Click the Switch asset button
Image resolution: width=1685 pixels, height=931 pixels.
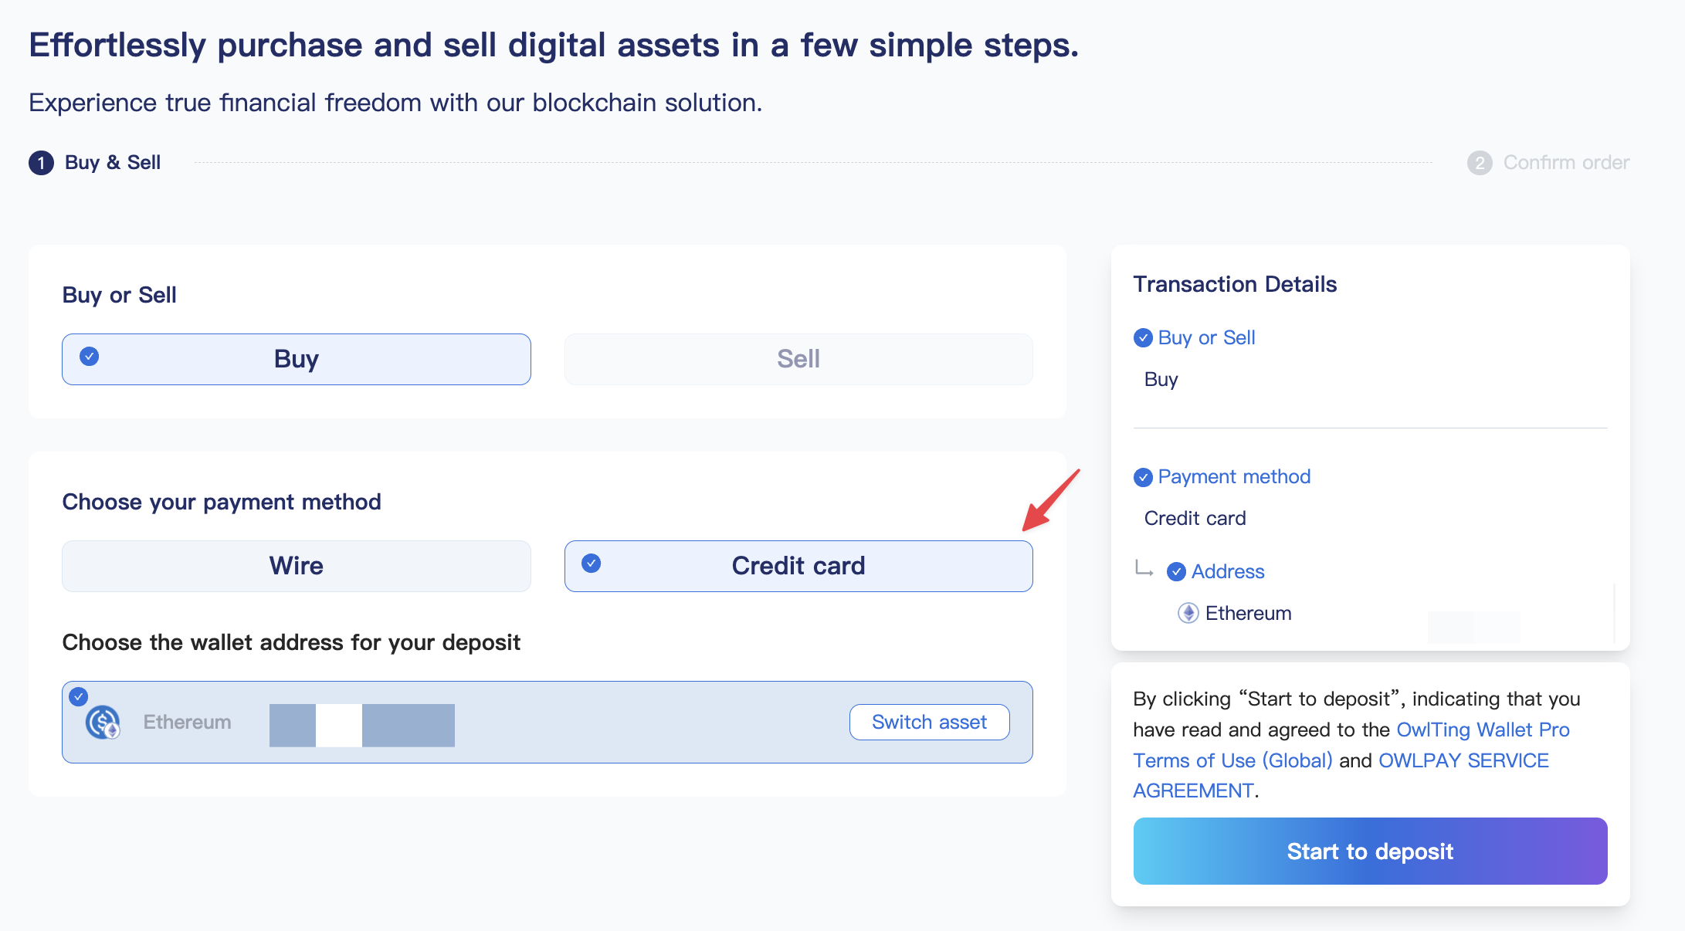(929, 722)
